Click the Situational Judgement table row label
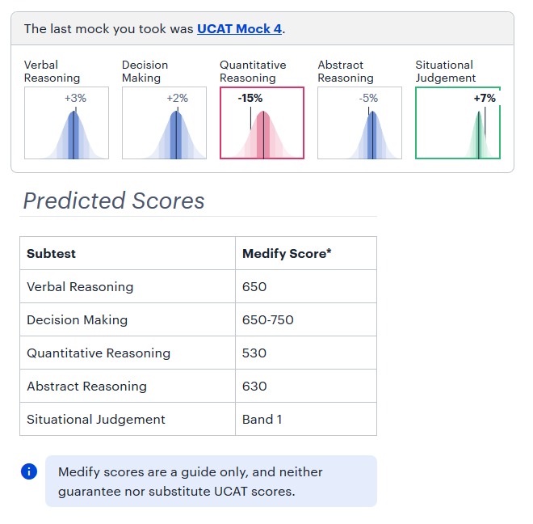 click(96, 419)
